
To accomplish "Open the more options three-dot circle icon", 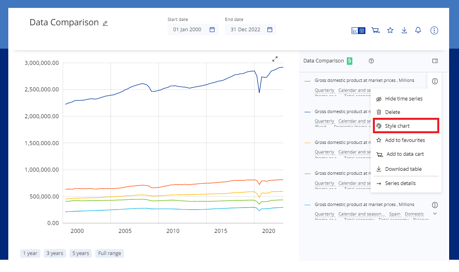I will click(x=434, y=30).
